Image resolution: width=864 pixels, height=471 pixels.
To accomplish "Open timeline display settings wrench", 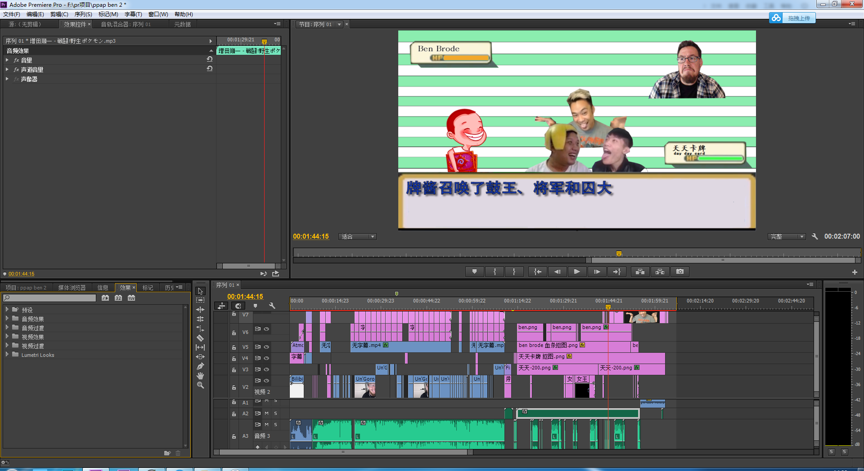I will [272, 306].
